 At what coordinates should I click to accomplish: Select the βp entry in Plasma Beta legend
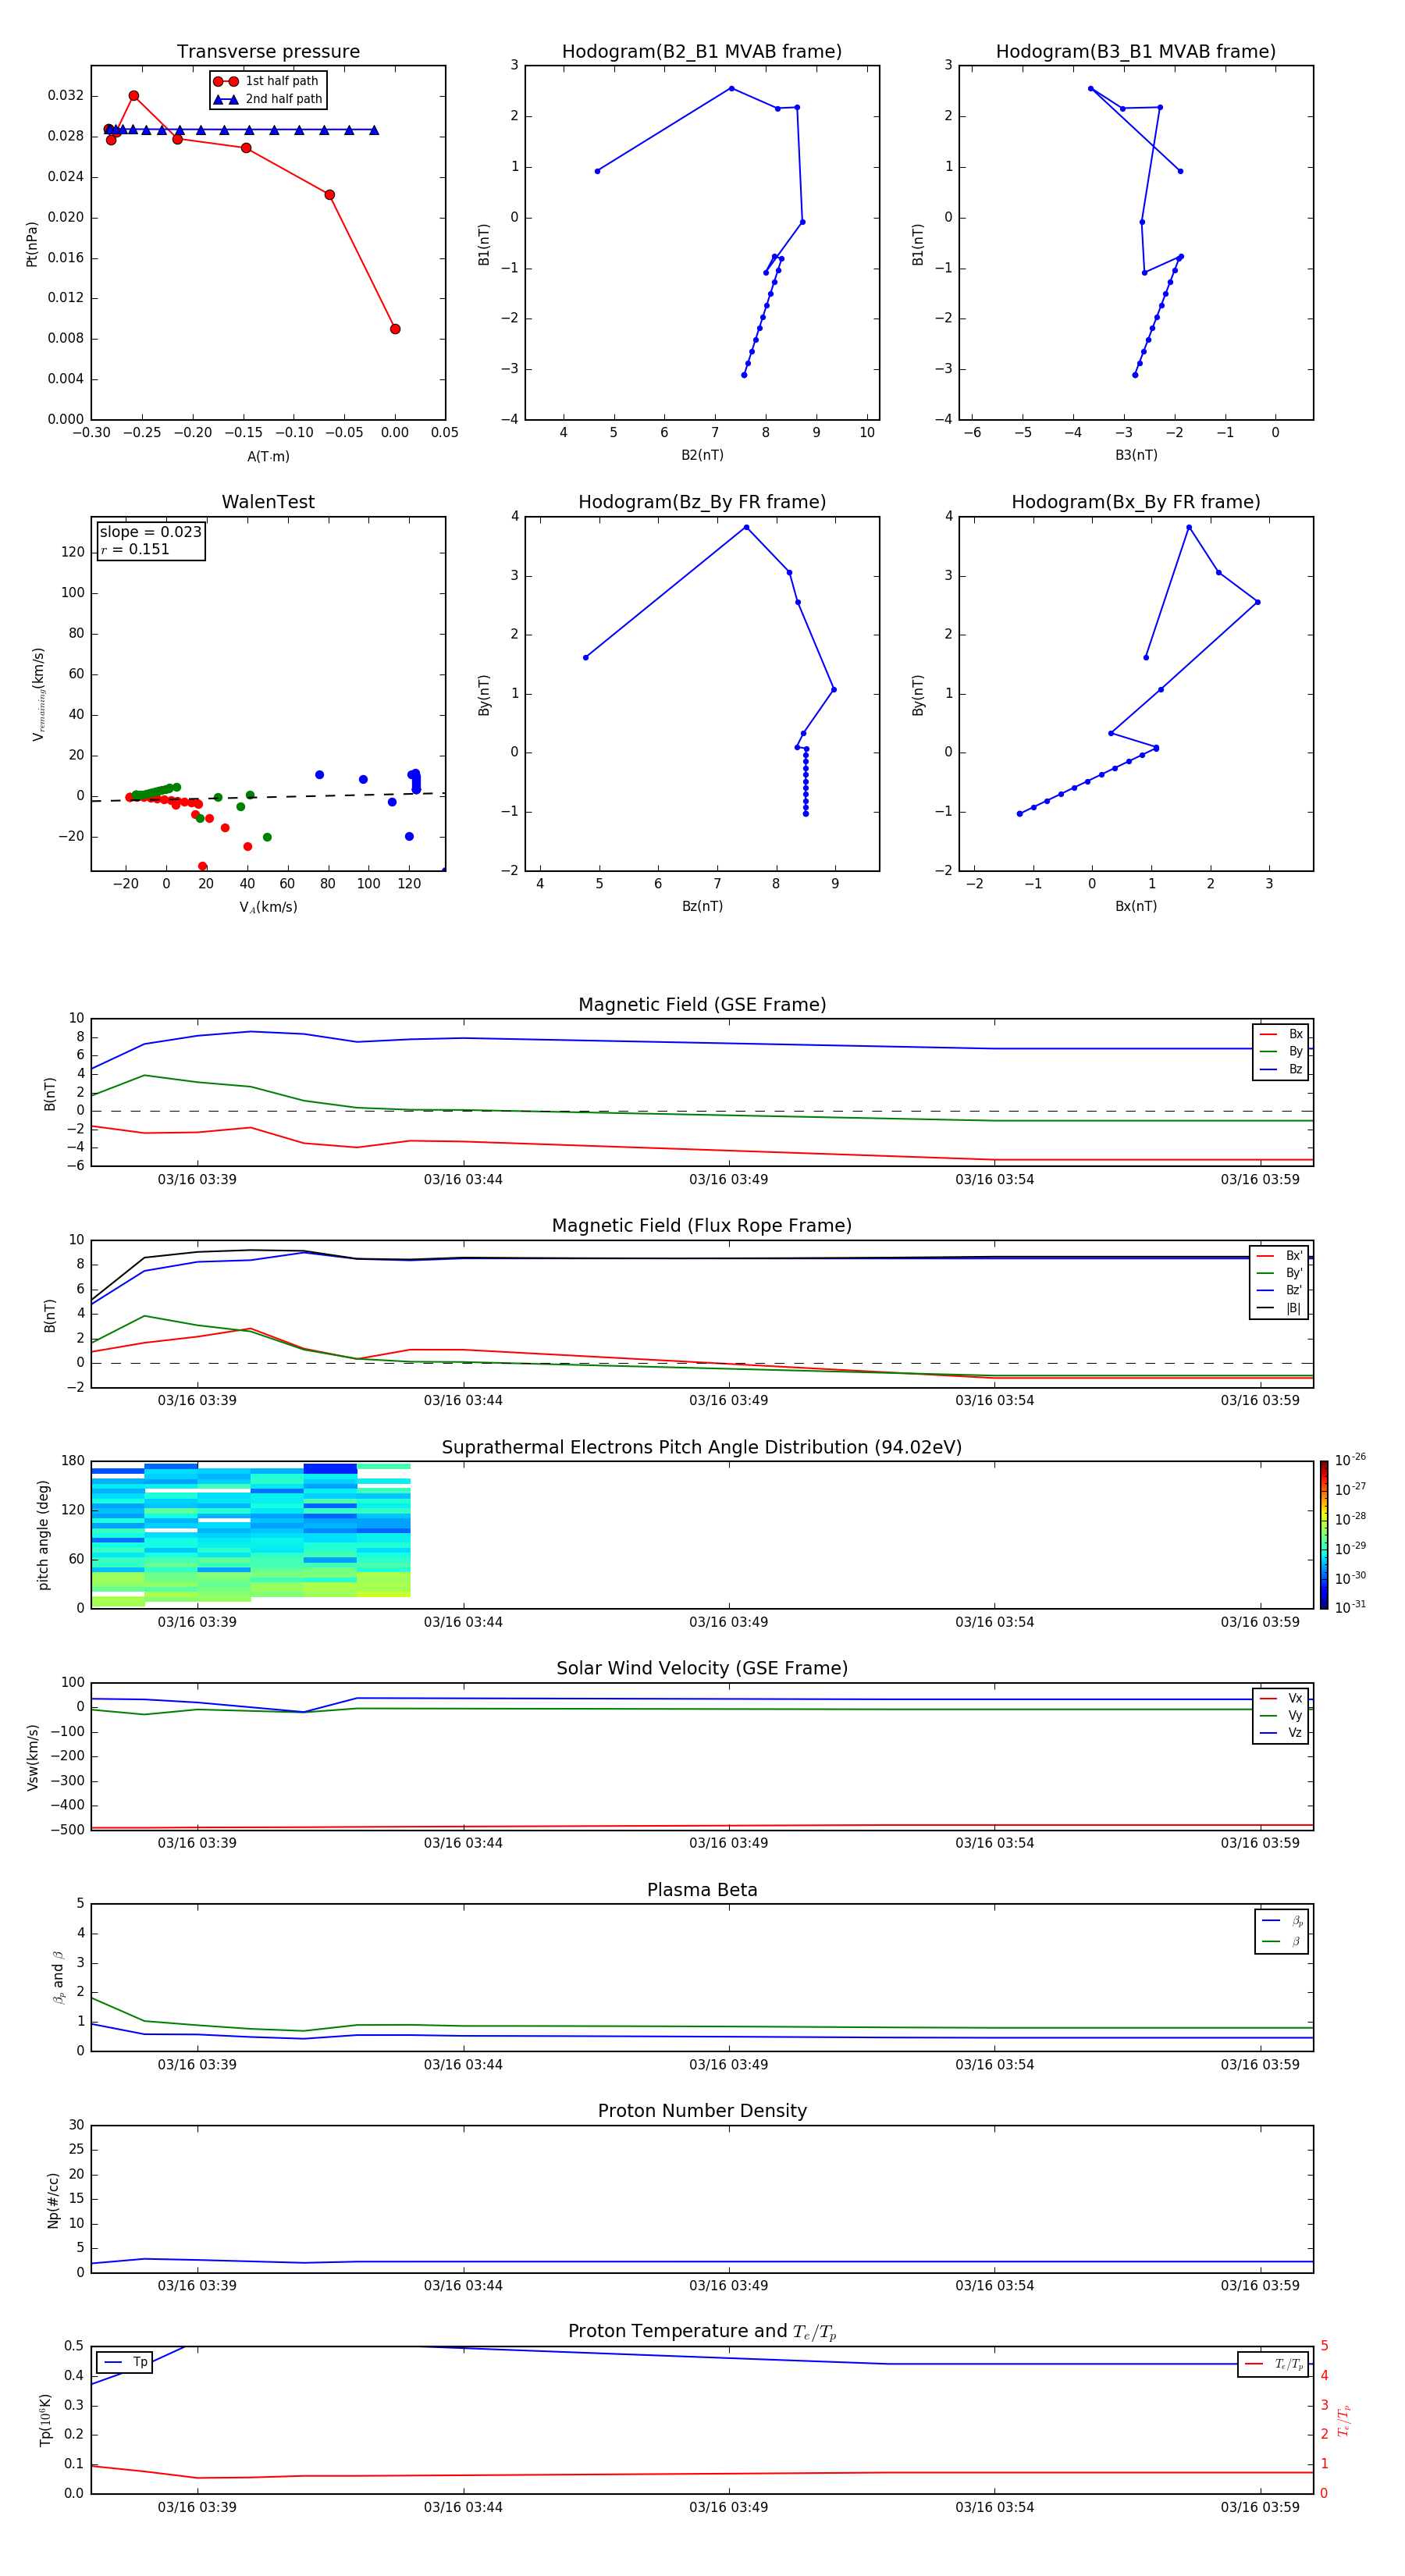click(x=1282, y=1921)
